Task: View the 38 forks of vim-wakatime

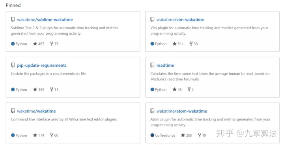Action: click(x=194, y=44)
